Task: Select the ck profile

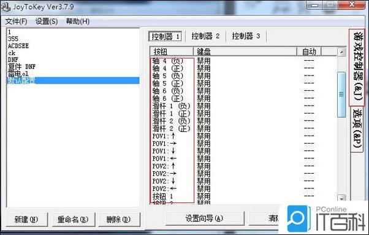Action: pos(73,53)
